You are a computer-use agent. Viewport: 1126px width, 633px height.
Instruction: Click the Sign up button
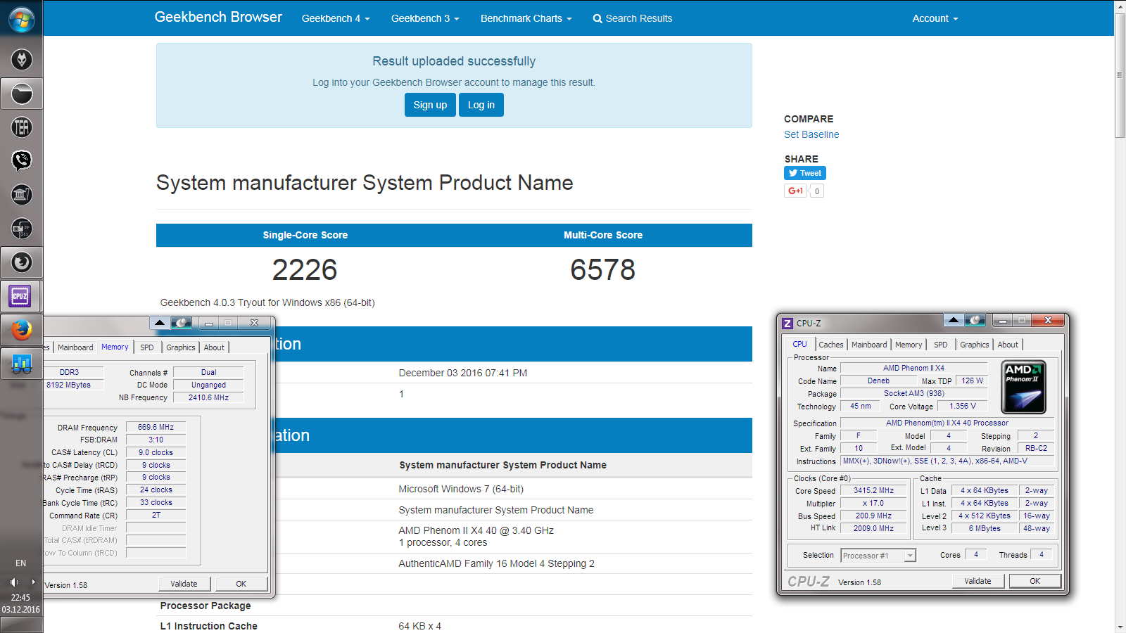pos(430,105)
